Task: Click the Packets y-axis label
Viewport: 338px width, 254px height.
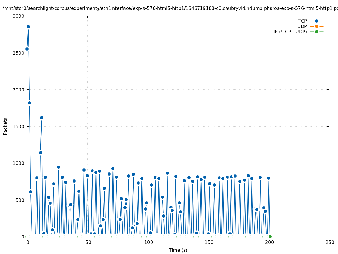Action: click(5, 126)
